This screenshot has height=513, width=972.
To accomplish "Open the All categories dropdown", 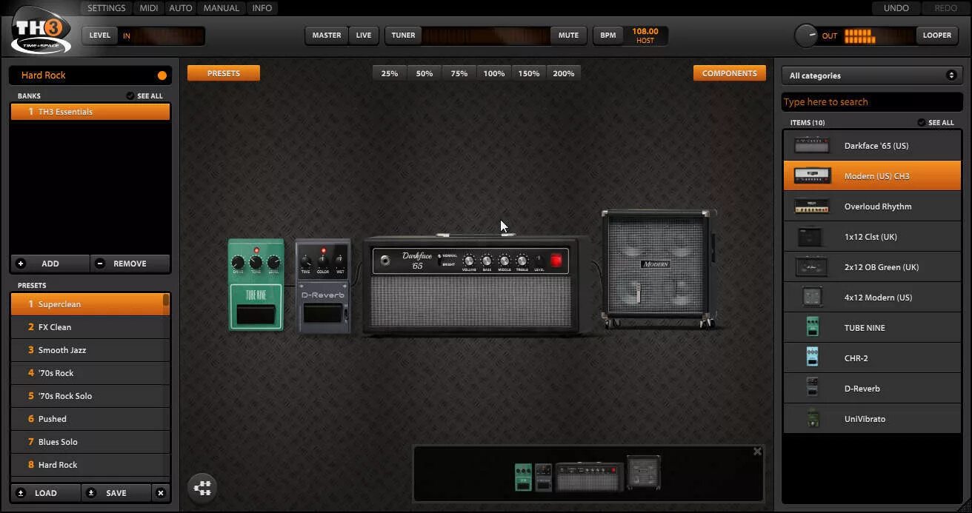I will pos(871,75).
